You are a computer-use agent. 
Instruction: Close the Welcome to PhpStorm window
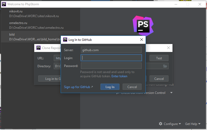point(200,4)
